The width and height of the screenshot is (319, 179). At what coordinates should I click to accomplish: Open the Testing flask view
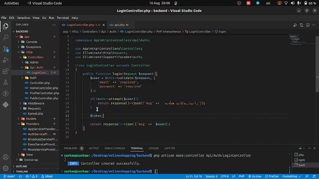pos(5,82)
